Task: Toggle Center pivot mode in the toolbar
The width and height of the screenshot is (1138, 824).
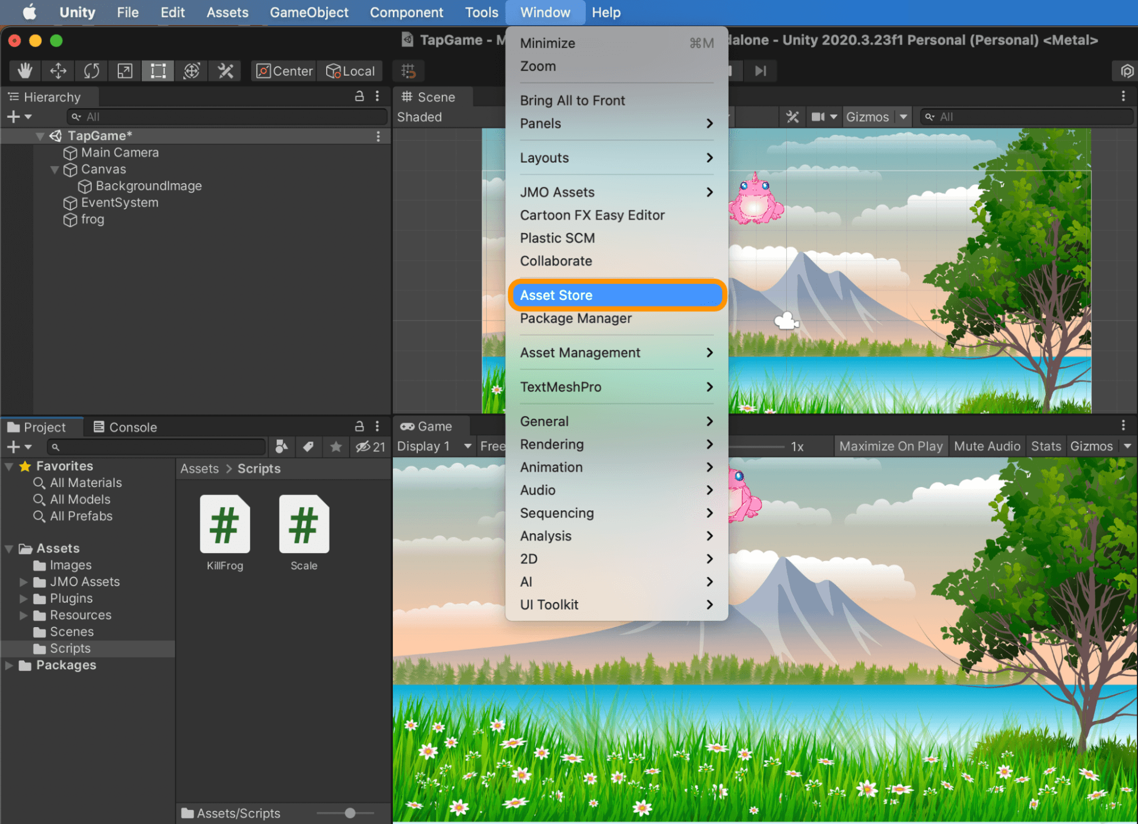Action: 283,71
